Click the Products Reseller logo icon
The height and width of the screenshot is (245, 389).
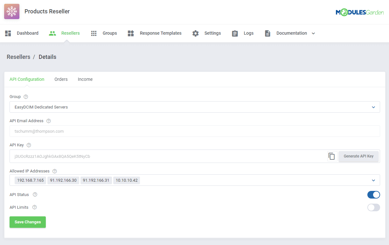[x=11, y=11]
